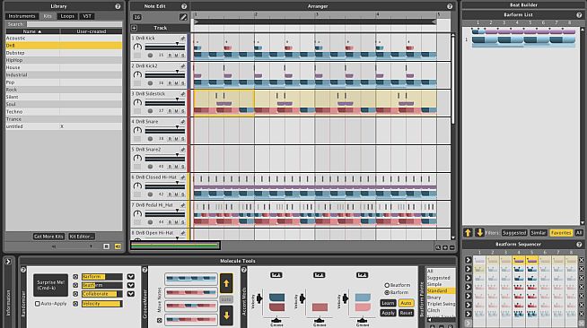Click the Surprise Me! button

click(x=50, y=285)
